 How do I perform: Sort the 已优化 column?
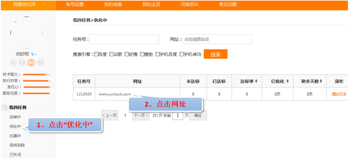287,82
